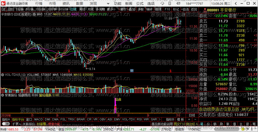Click the 逆 tab in bottom right panel

coord(248,124)
